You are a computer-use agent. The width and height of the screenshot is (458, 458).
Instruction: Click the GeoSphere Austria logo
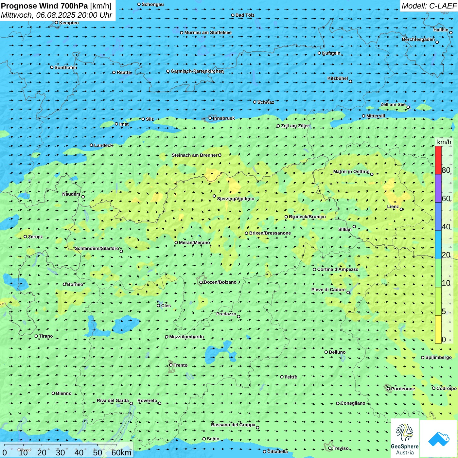[x=405, y=438]
